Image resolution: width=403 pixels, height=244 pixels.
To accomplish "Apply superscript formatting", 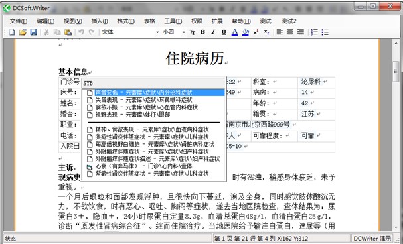I will coord(256,32).
